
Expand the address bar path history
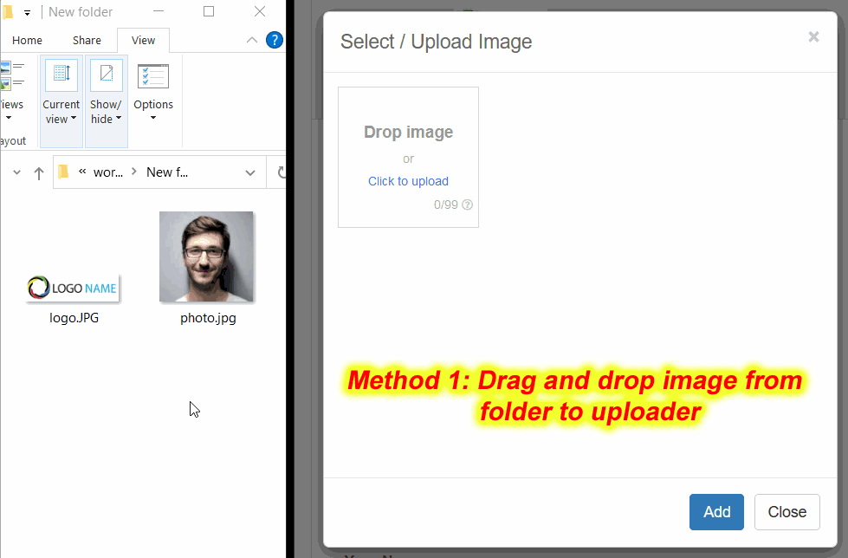tap(250, 173)
